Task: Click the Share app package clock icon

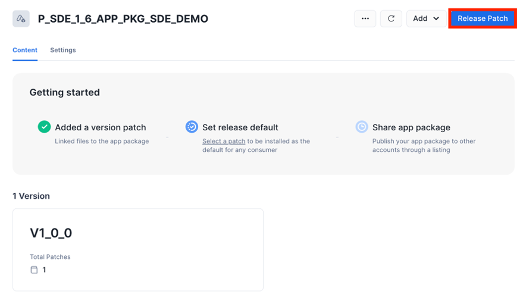Action: point(362,127)
